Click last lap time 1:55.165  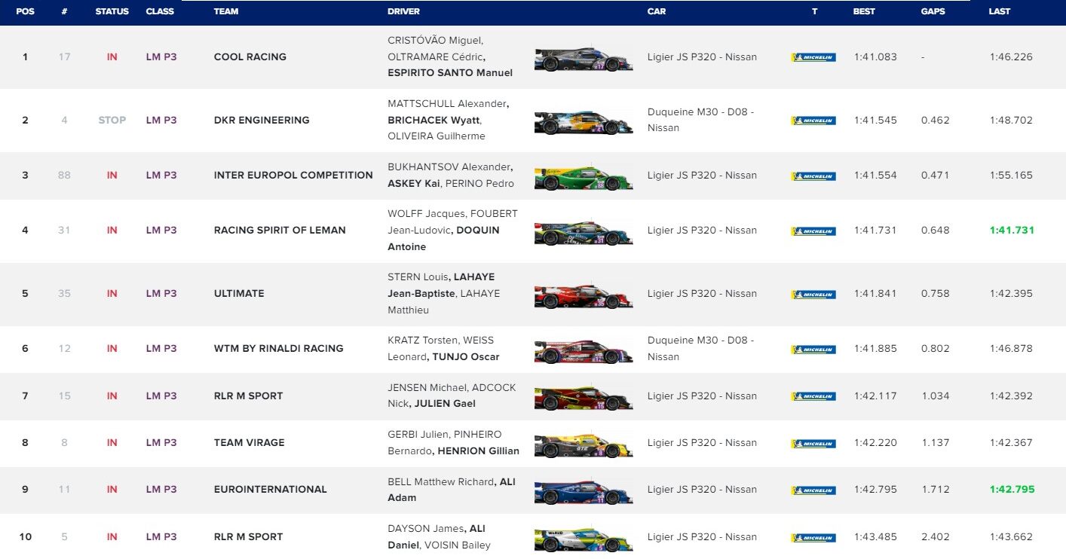point(1011,175)
